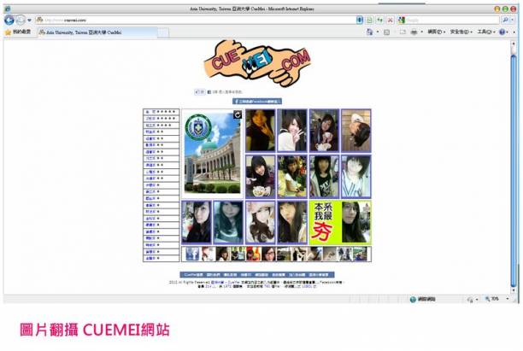Open photo of girl making peace sign
This screenshot has height=351, width=523.
coord(292,131)
